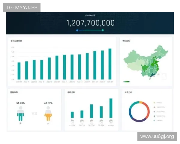This screenshot has height=144, width=180.
Task: Click the >=46岁 age distribution bar
Action: [111, 108]
